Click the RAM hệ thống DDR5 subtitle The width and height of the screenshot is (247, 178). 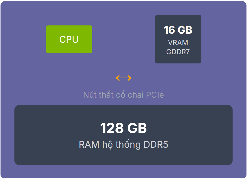click(x=123, y=144)
